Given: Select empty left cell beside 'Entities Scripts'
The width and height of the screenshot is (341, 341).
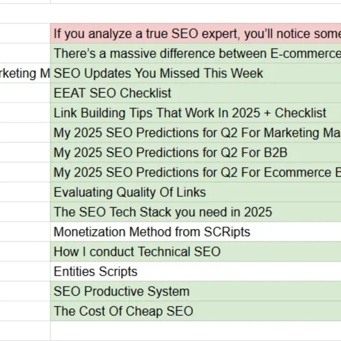Looking at the screenshot, I should tap(25, 271).
